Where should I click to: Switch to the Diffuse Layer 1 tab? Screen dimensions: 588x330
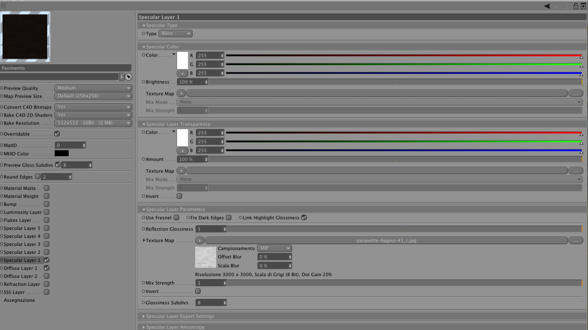(21, 268)
